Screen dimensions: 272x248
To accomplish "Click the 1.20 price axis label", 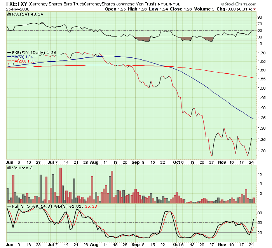I will tap(262, 151).
